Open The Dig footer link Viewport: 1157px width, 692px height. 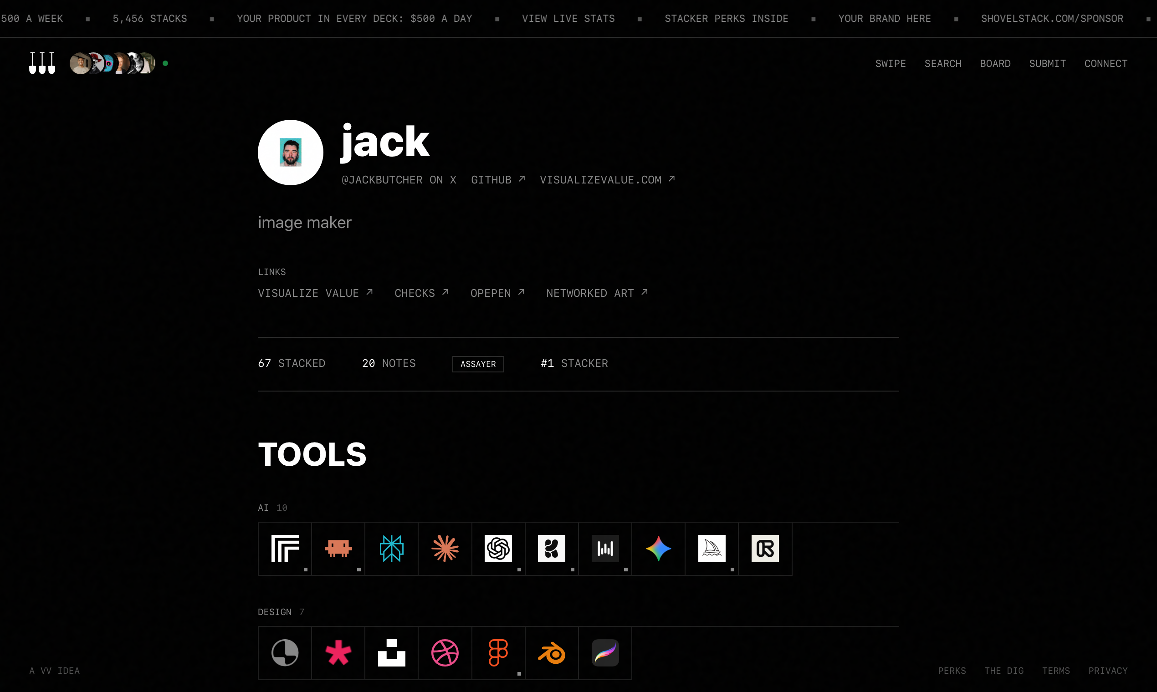pyautogui.click(x=1004, y=671)
